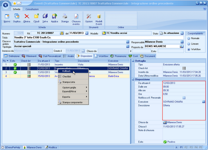
Task: Open the Costi tab
Action: 133,56
